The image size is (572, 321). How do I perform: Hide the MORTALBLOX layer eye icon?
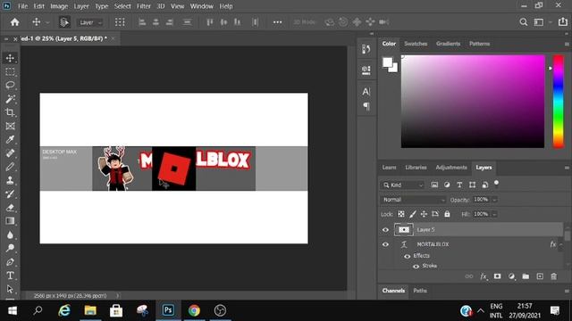point(385,244)
